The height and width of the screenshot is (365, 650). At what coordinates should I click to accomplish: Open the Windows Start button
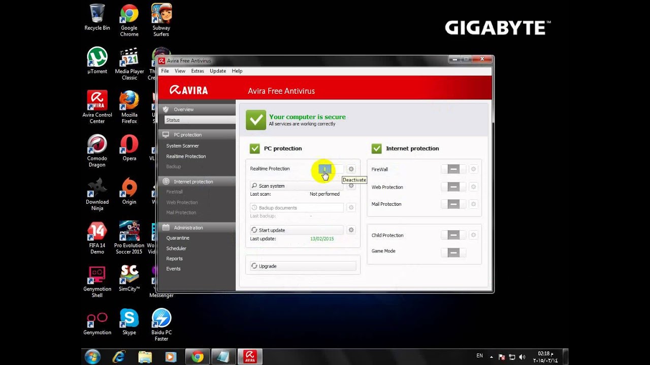coord(92,357)
